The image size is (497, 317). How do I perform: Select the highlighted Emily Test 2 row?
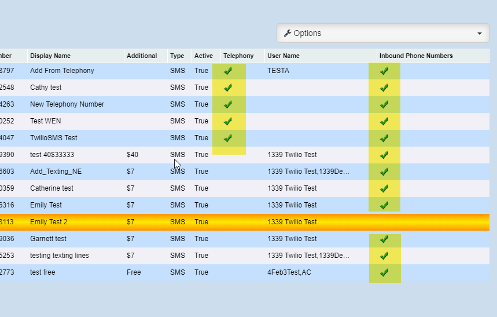49,222
